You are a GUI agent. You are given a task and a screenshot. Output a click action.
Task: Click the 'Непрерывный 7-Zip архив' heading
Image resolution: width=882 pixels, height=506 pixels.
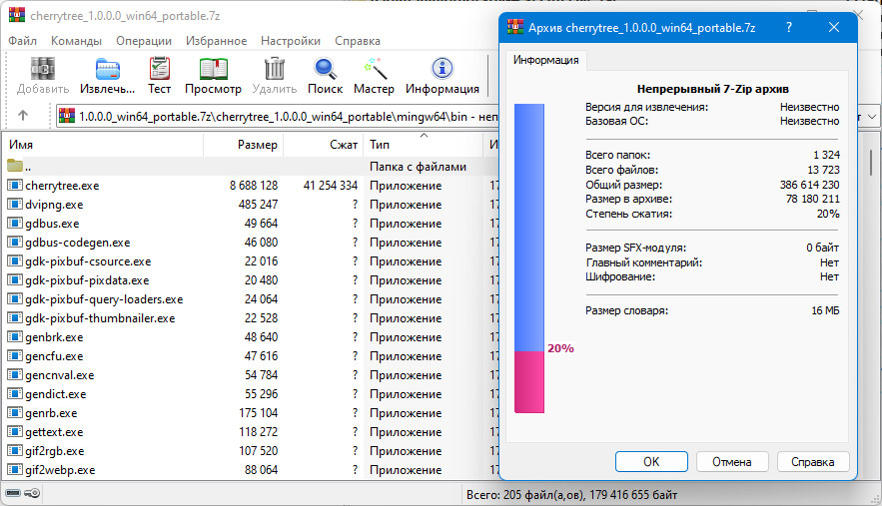(x=712, y=88)
